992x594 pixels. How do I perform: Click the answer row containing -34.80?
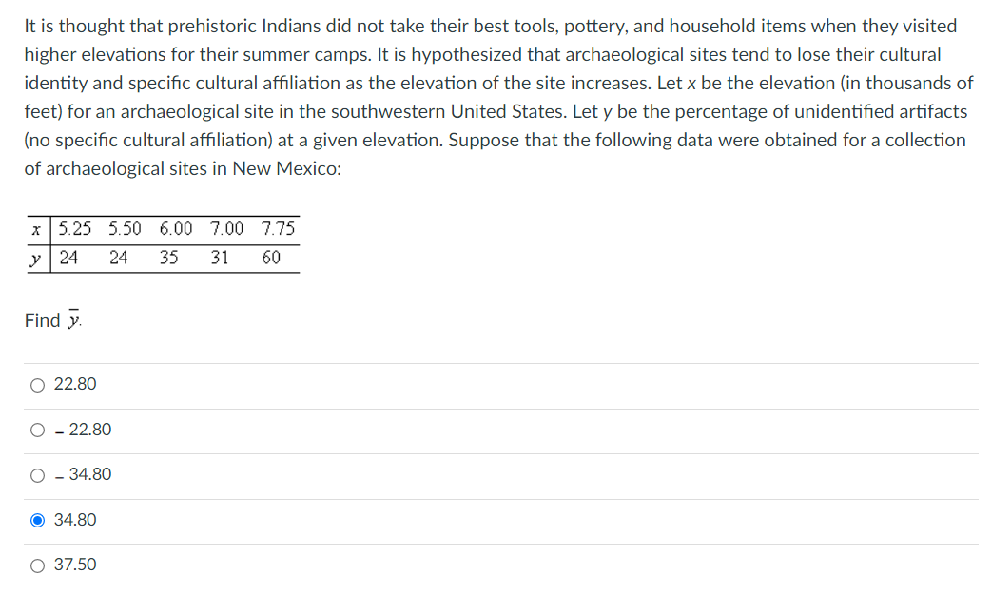point(380,474)
